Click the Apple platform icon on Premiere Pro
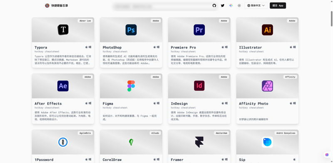 pos(223,47)
